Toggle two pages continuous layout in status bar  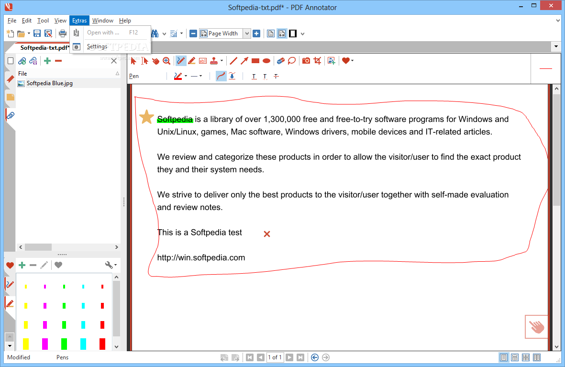tap(537, 357)
